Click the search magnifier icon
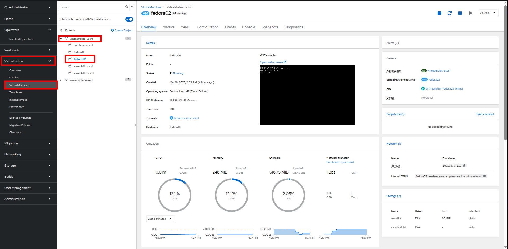This screenshot has height=249, width=508. tap(127, 7)
